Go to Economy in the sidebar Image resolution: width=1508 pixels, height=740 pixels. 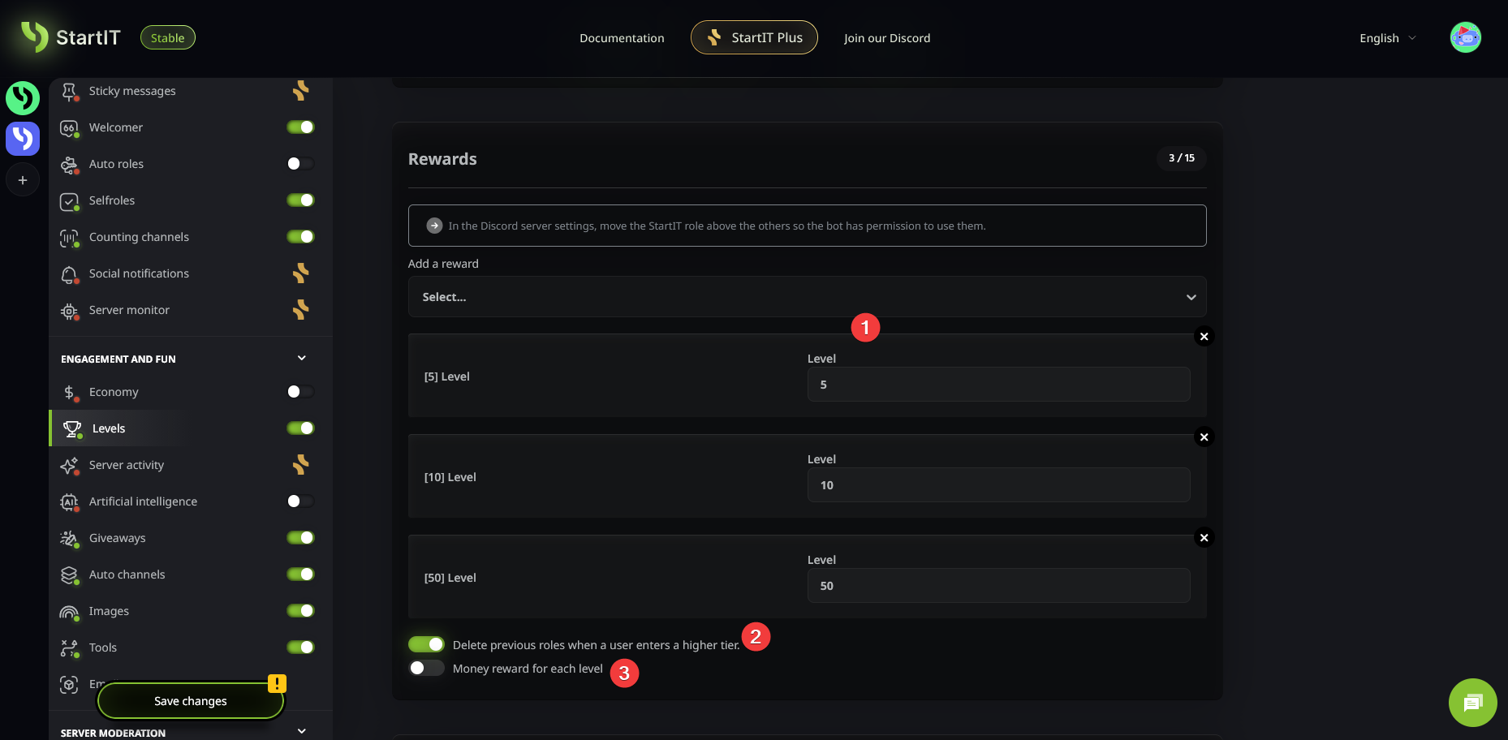pyautogui.click(x=114, y=392)
